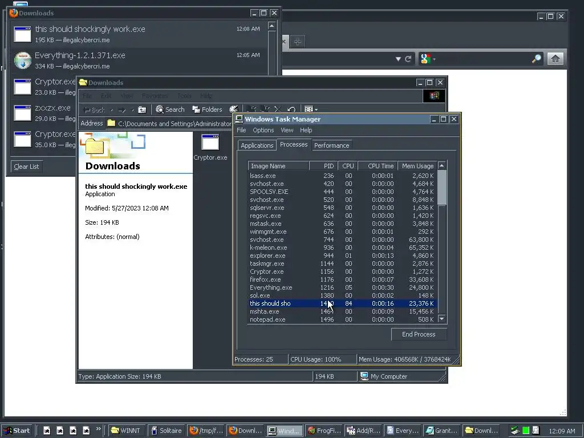
Task: Sort processes by PID column header
Action: 324,166
